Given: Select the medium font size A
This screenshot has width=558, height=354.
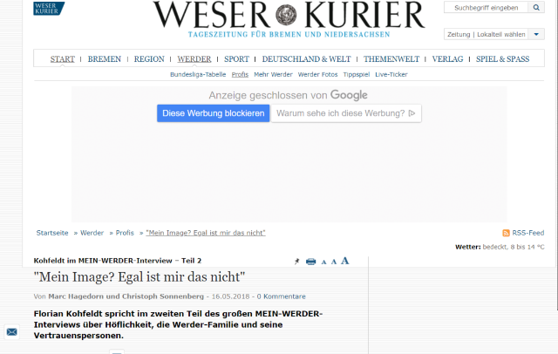Looking at the screenshot, I should click(x=334, y=262).
